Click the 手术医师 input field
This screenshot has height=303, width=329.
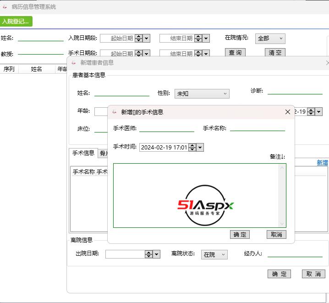tap(167, 128)
